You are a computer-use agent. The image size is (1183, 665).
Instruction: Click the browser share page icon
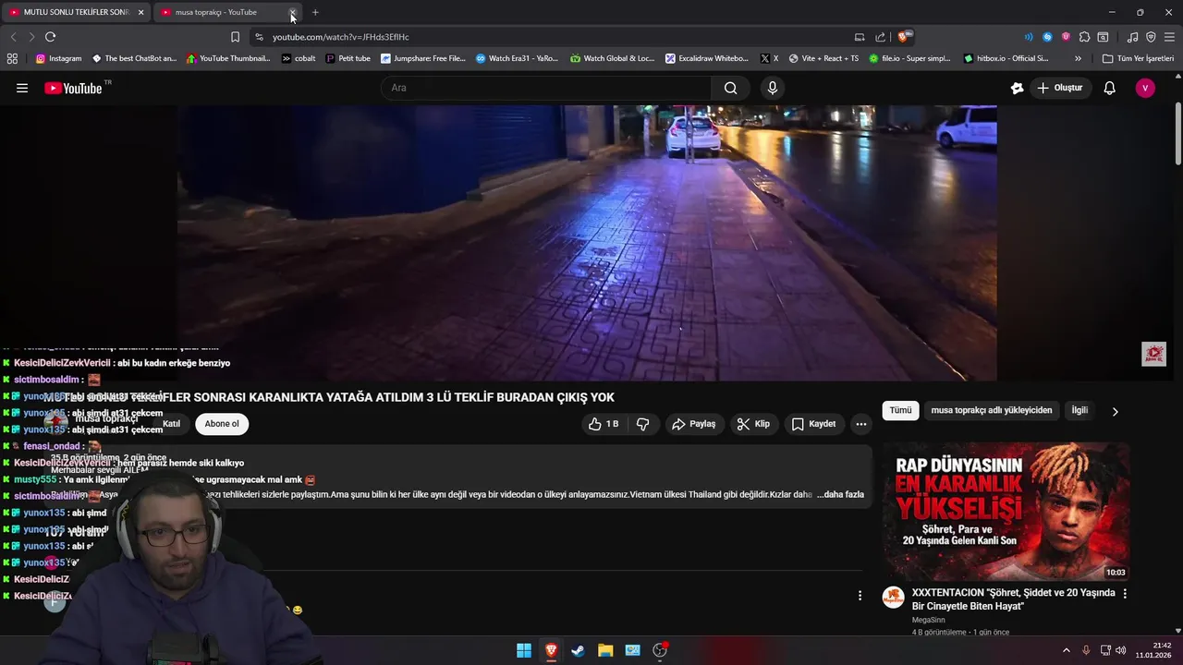(880, 37)
